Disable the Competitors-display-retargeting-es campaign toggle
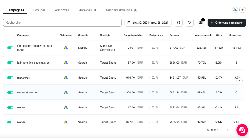Image resolution: width=250 pixels, height=140 pixels. [x=10, y=48]
